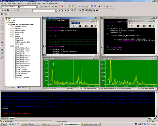
Task: Open the NRK_ATCProtStubs.pjt project dropdown
Action: (18, 7)
